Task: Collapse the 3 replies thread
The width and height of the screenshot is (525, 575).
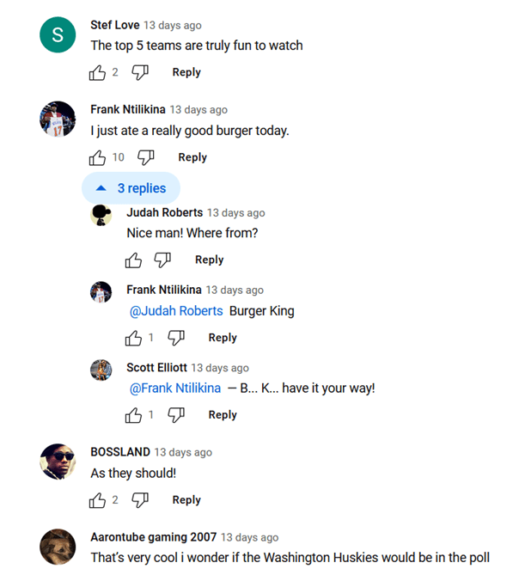Action: coord(131,188)
